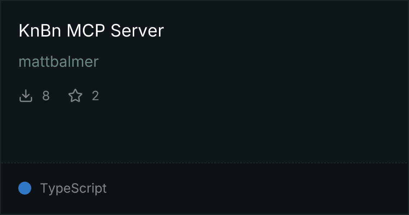Click the dashed divider above TypeScript
Screen dimensions: 409x215
204,163
